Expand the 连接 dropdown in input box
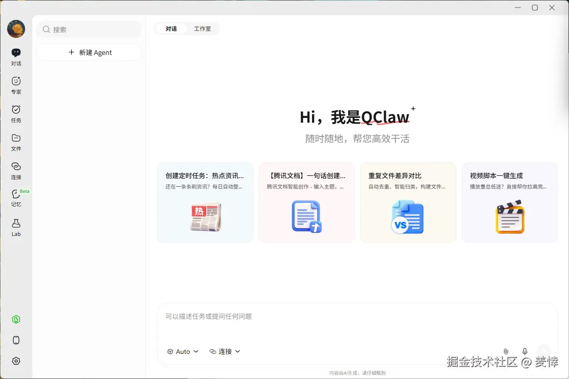Screen dimensions: 569x379 pyautogui.click(x=225, y=352)
